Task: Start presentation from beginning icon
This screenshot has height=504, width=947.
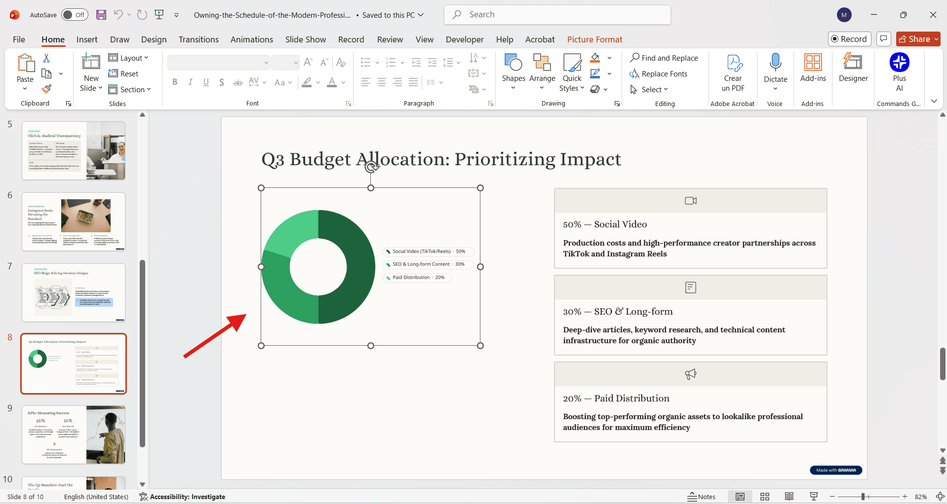Action: 159,15
